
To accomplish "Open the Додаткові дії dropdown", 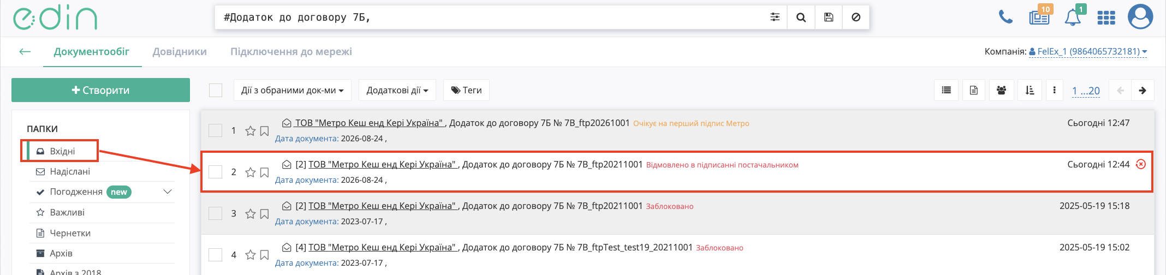I will point(397,90).
